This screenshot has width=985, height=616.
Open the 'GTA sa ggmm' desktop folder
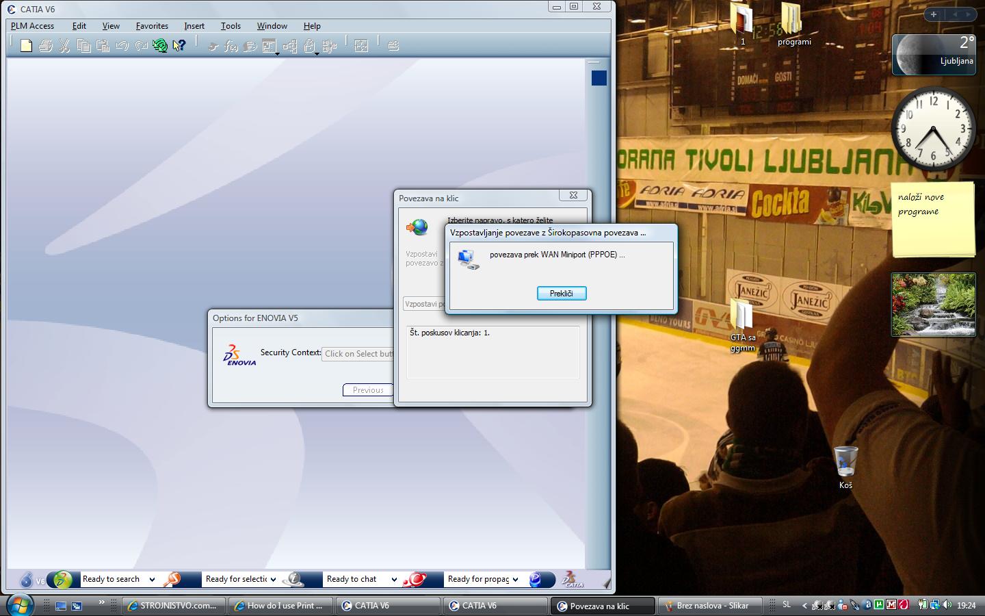pos(742,326)
